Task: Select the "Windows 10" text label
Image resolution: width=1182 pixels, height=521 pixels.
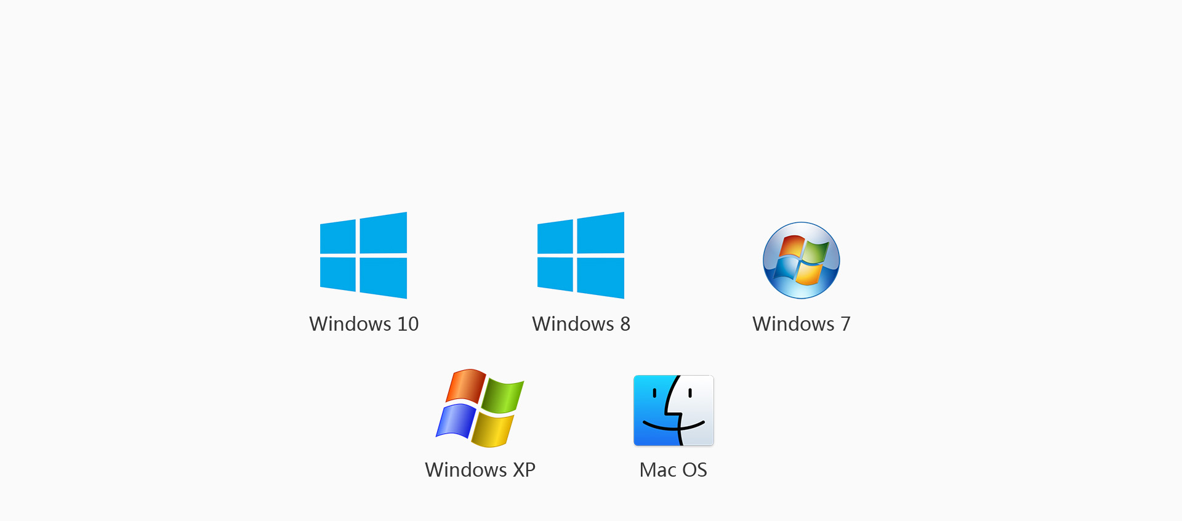Action: pos(364,324)
